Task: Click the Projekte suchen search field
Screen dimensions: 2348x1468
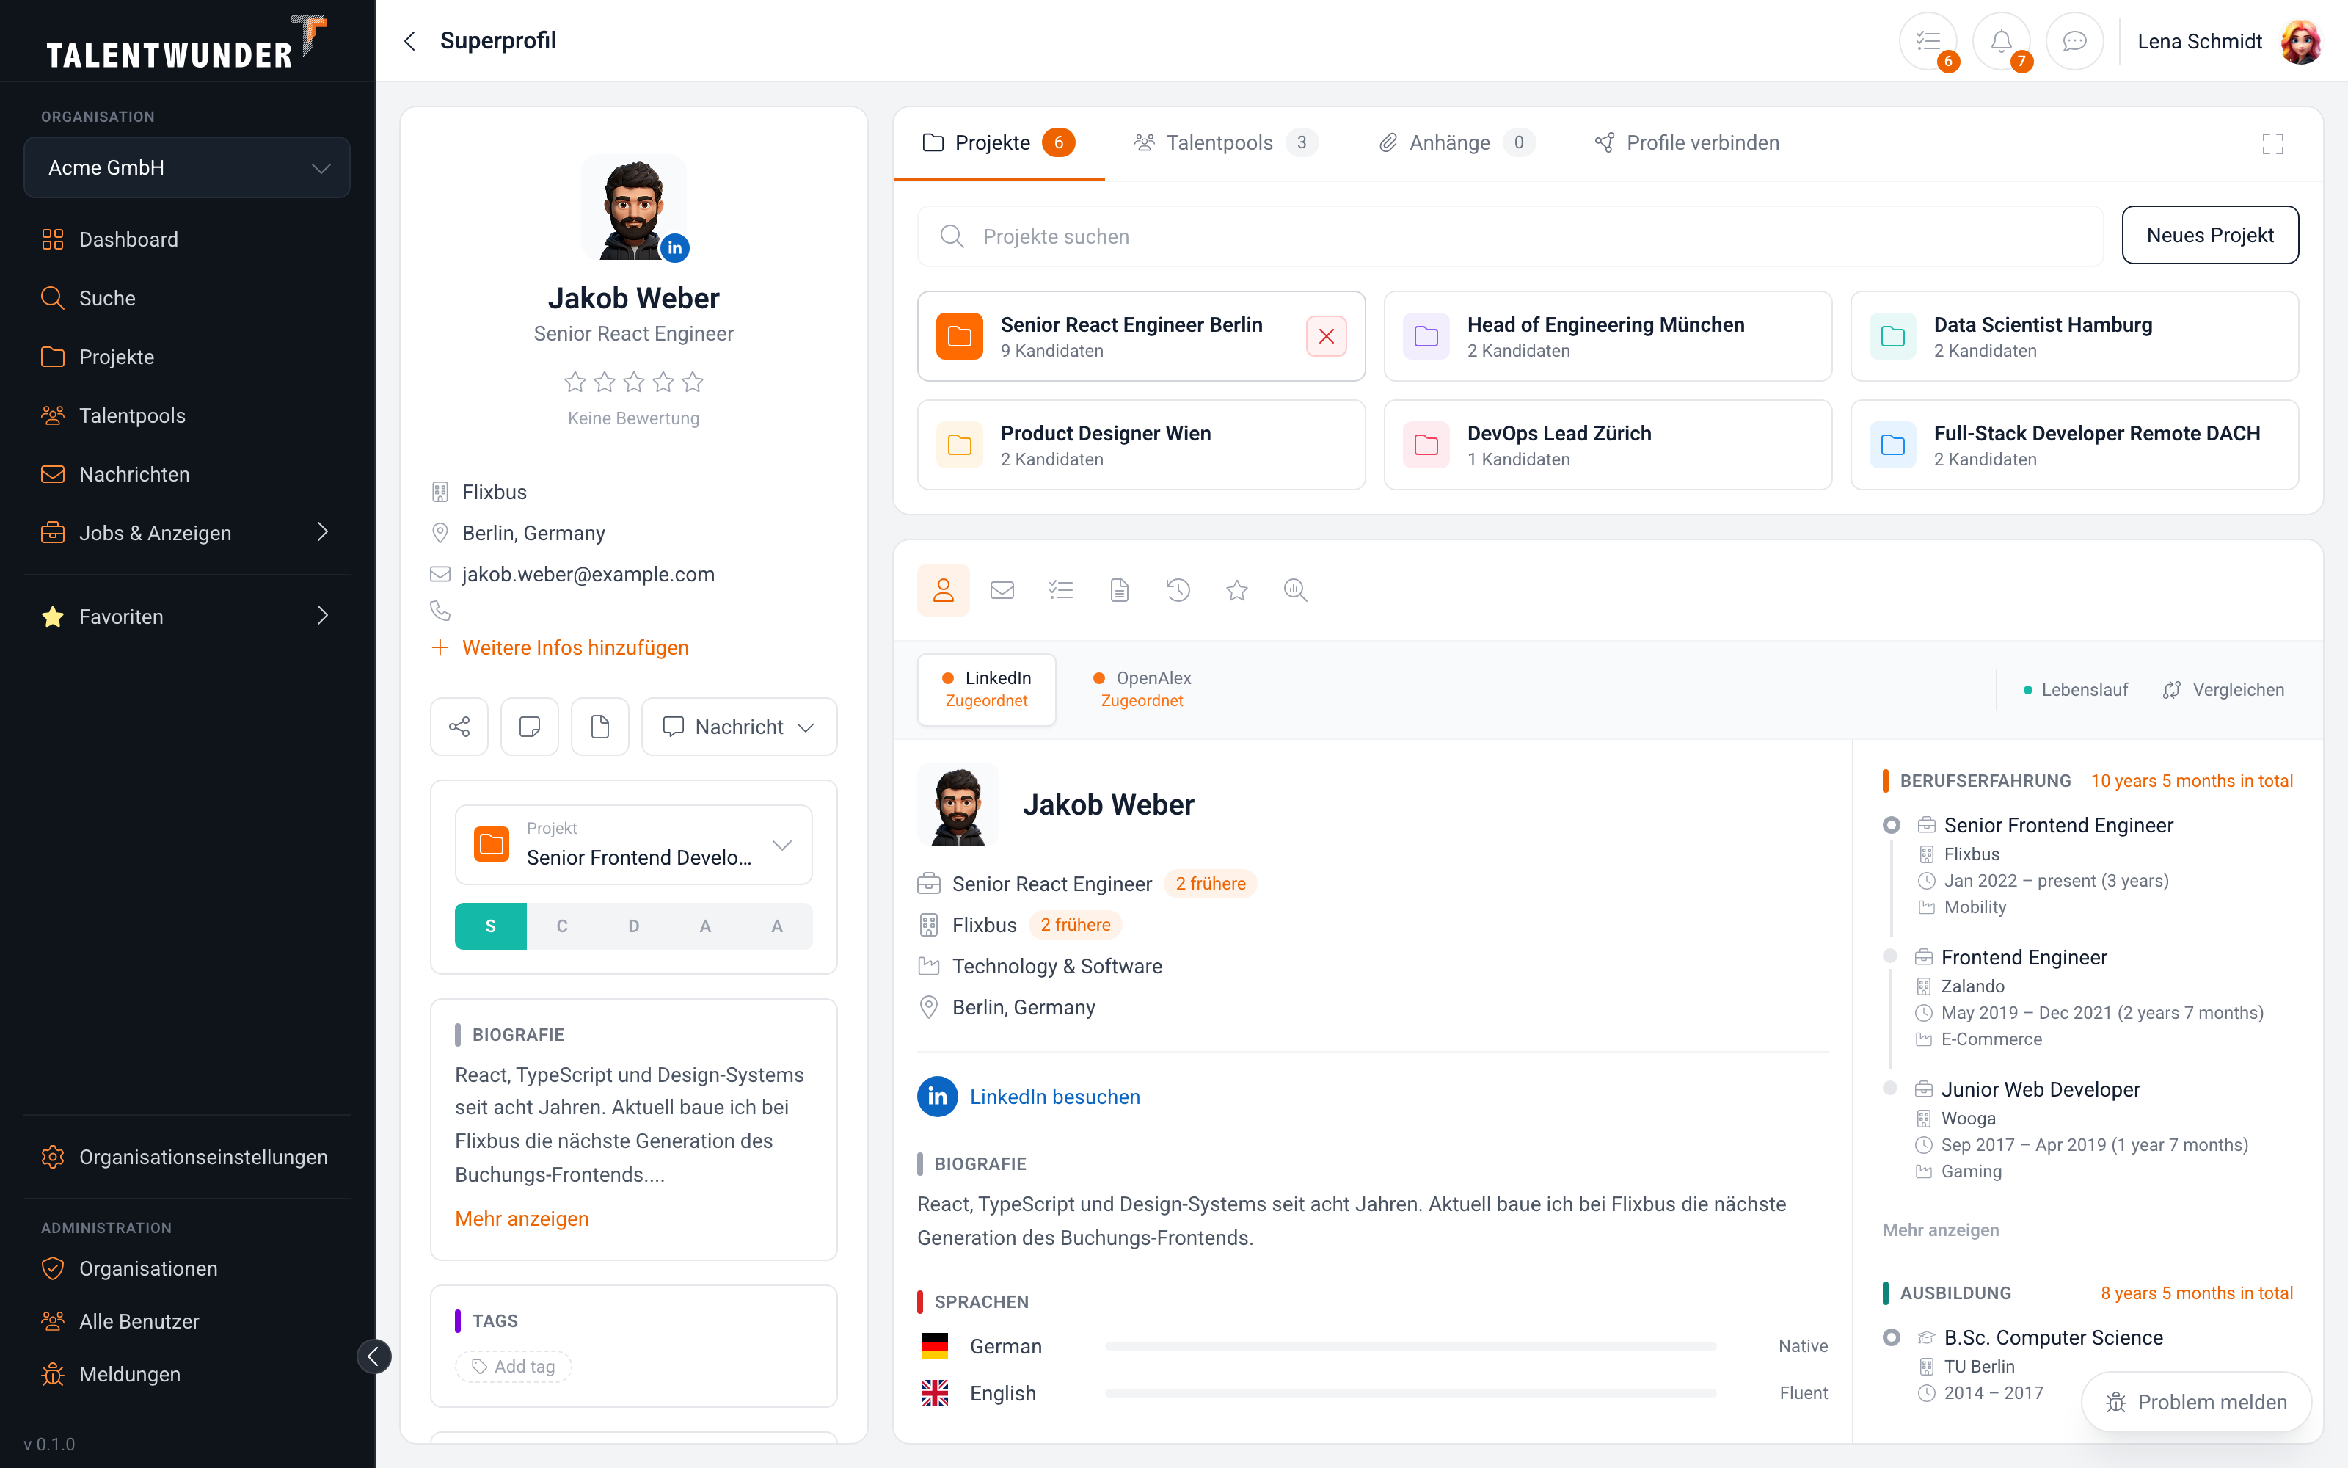Action: (1510, 236)
